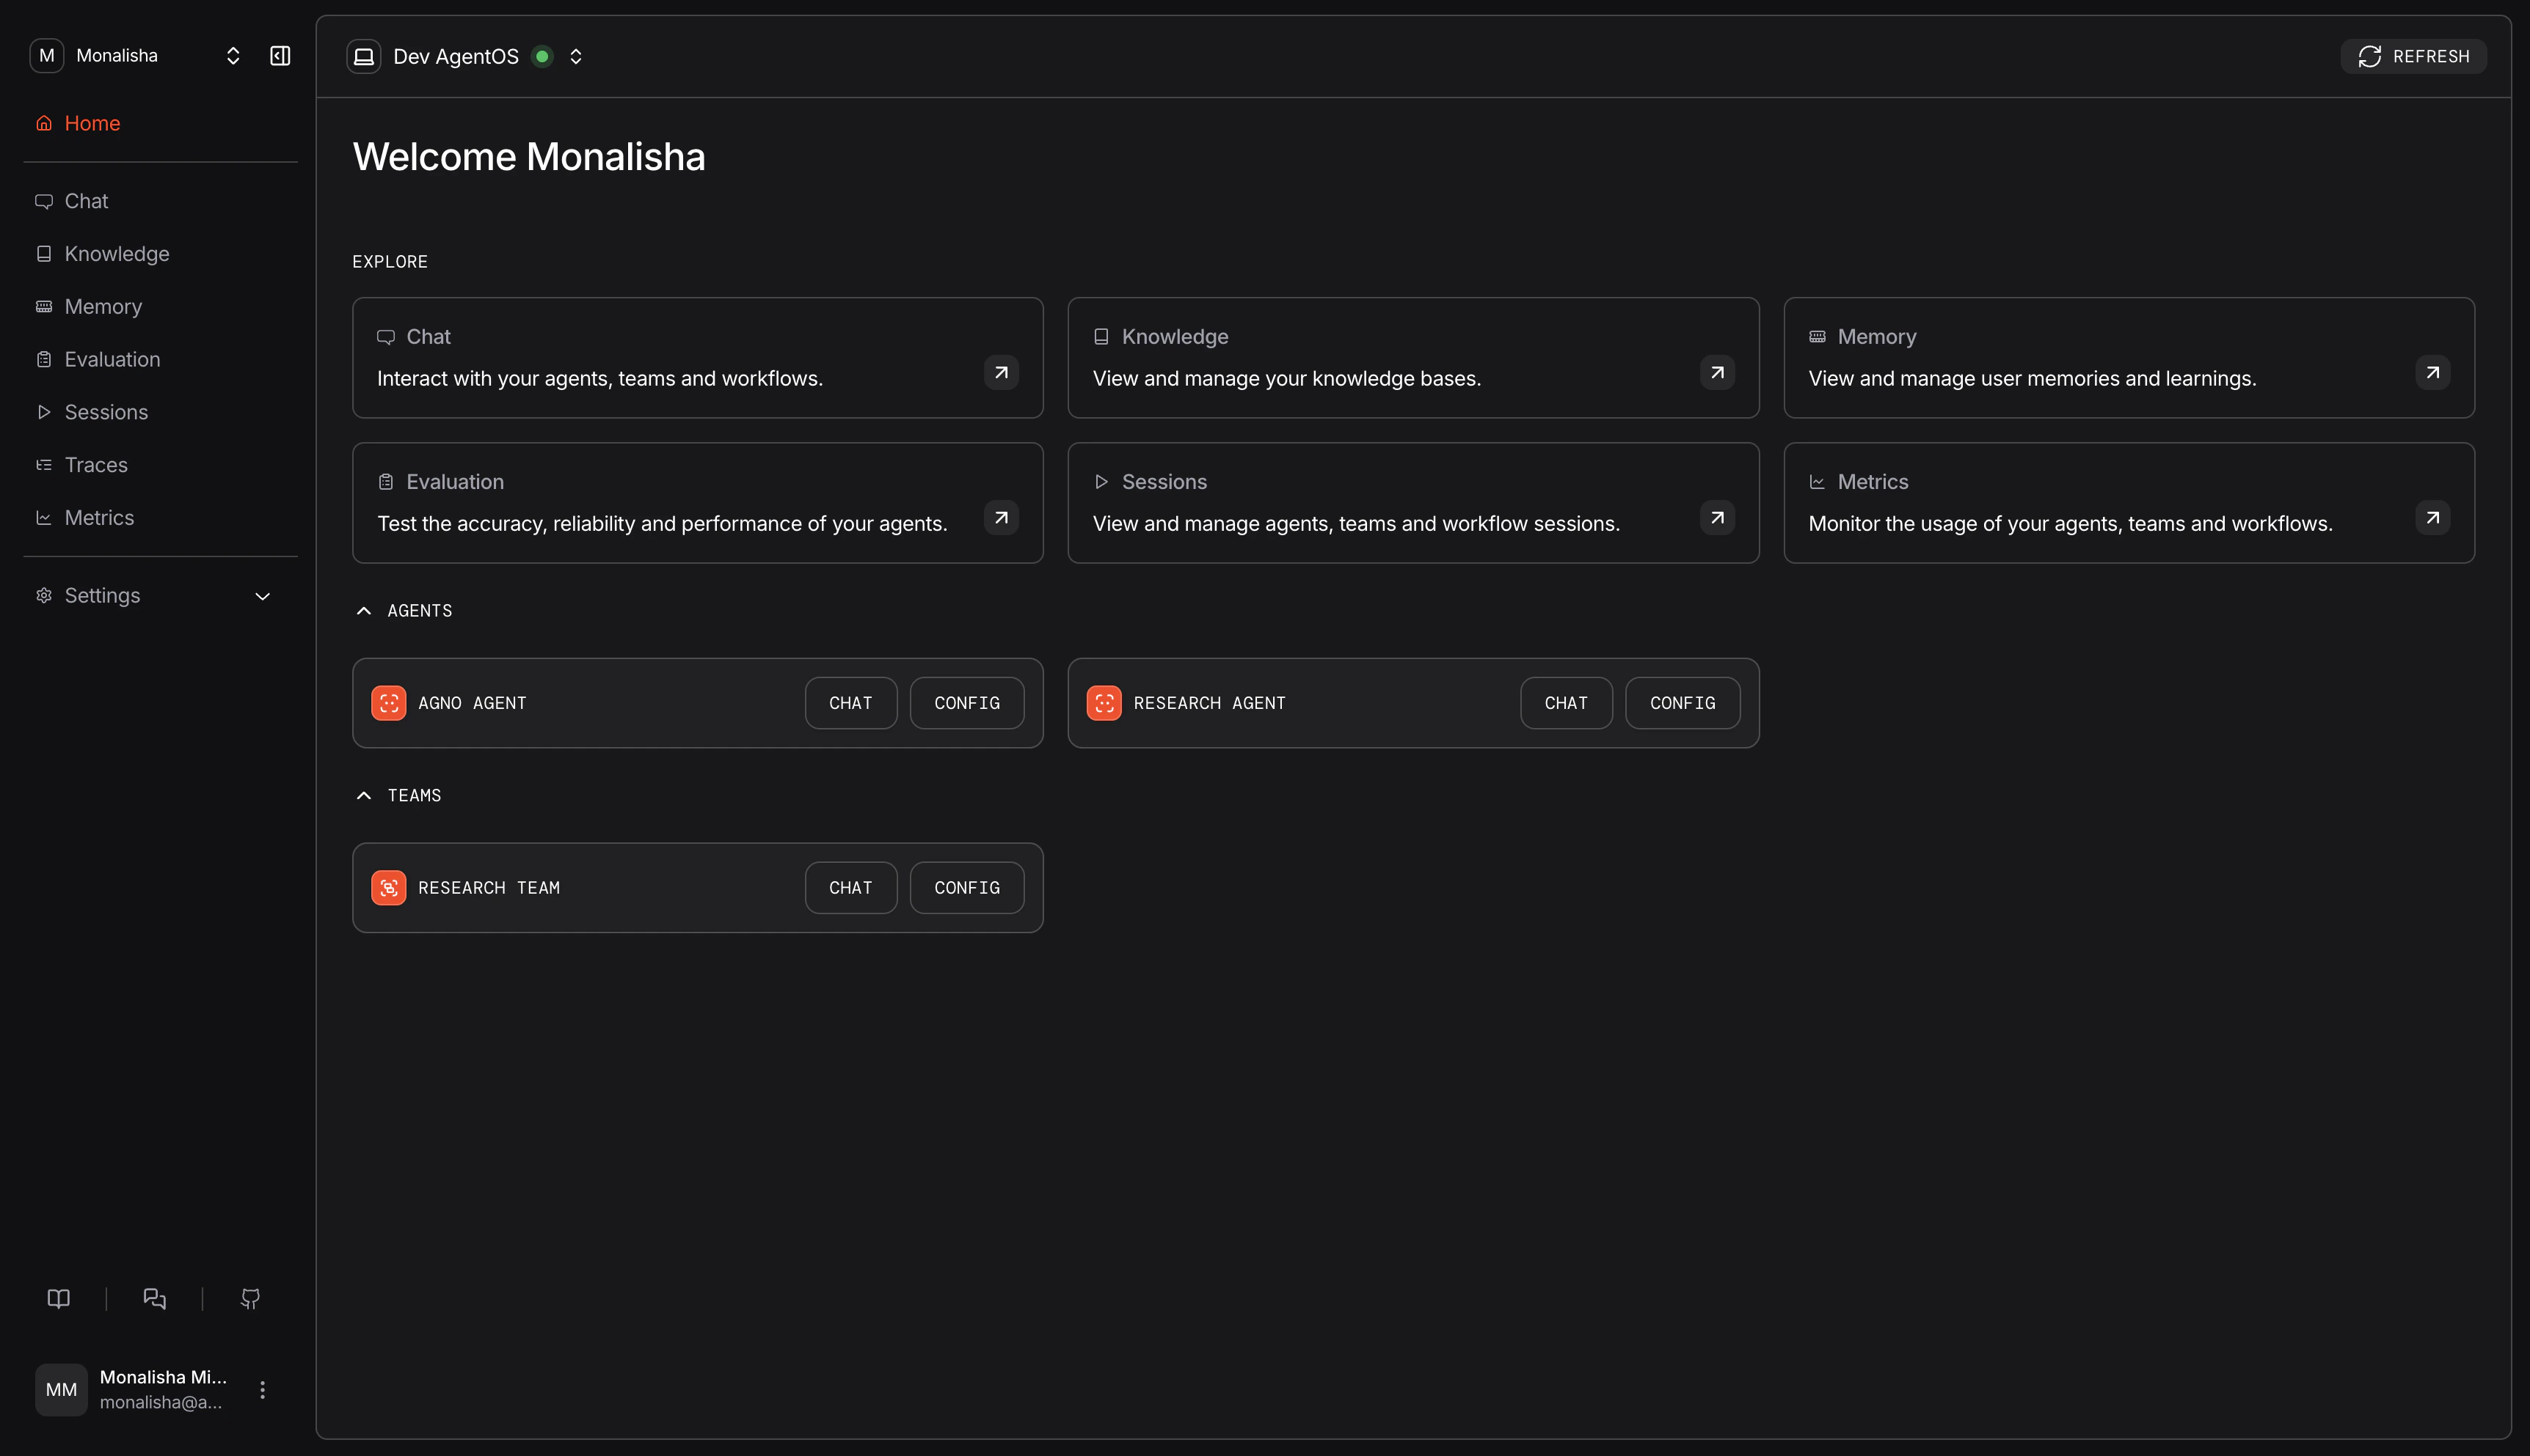Click the Knowledge explore card title
This screenshot has height=1456, width=2530.
1175,337
